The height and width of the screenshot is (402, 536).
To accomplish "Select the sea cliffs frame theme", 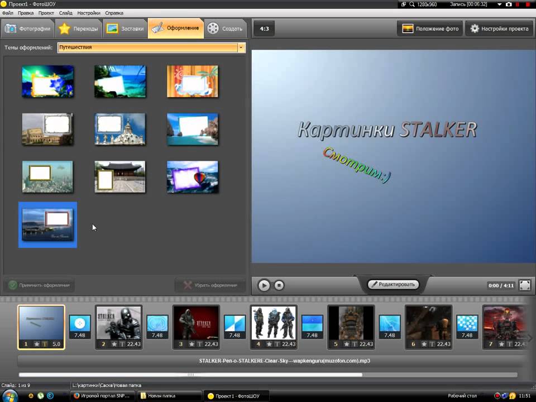I will pos(193,129).
